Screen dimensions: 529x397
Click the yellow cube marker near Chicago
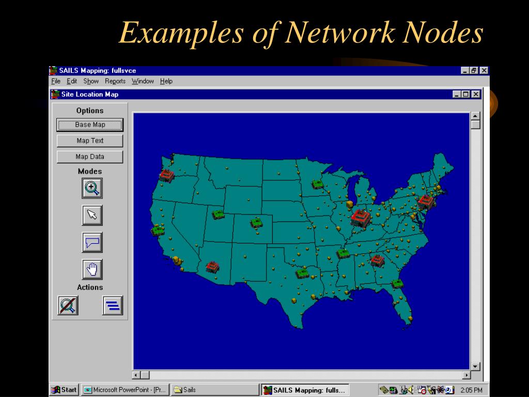(350, 204)
